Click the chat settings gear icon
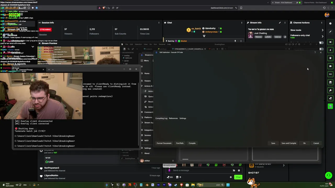 point(231,177)
